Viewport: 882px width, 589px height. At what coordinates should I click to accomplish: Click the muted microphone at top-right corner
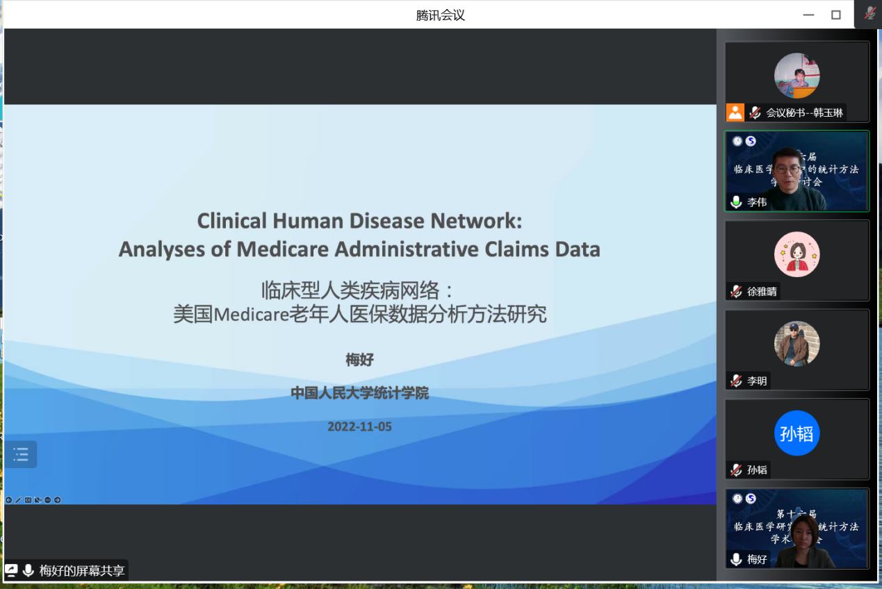pos(869,14)
